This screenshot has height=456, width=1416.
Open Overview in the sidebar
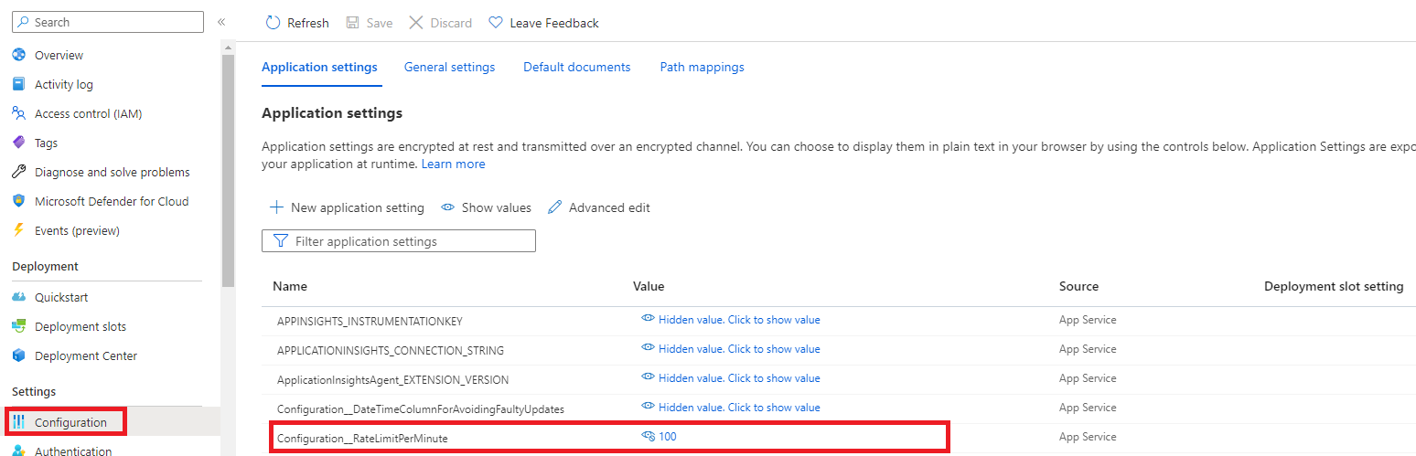pos(59,55)
